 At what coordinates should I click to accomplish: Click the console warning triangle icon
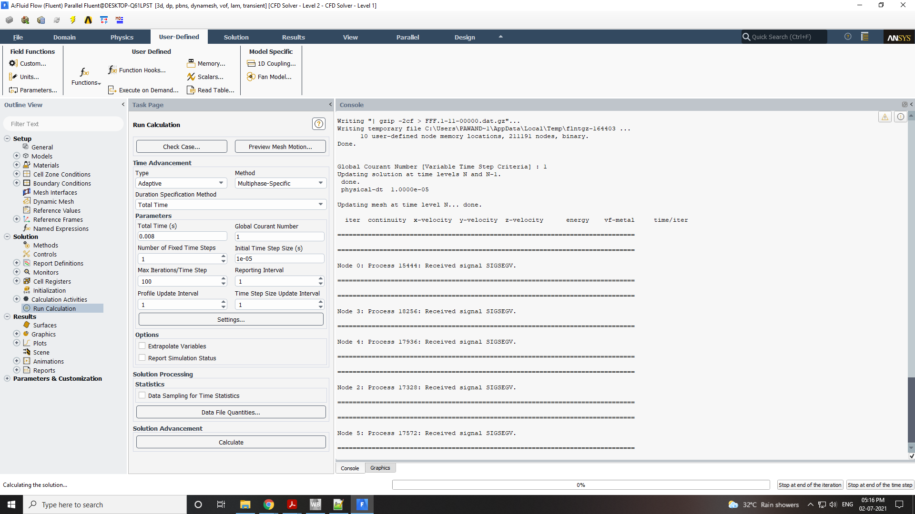(x=885, y=117)
